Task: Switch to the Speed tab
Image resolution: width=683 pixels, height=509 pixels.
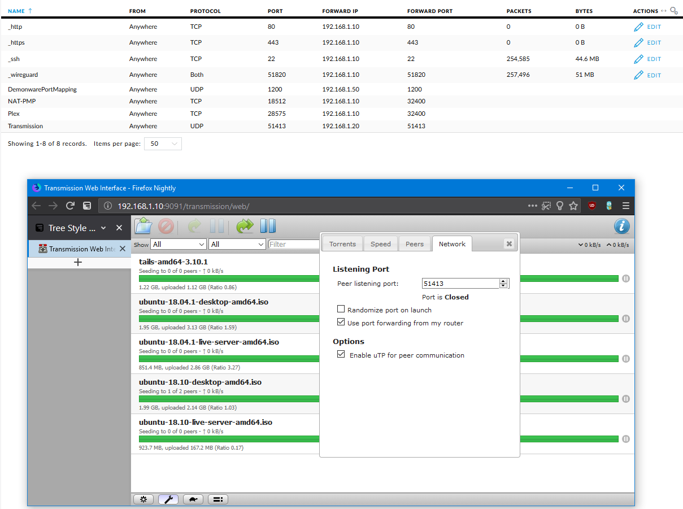Action: tap(380, 244)
